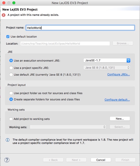
Task: Click the green window zoom button
Action: (x=14, y=3)
